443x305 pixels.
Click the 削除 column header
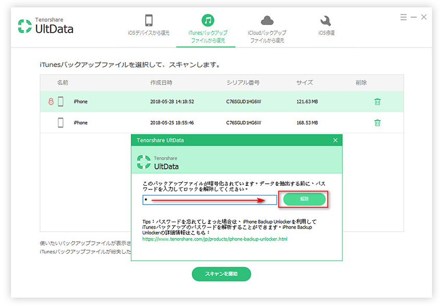coord(361,83)
